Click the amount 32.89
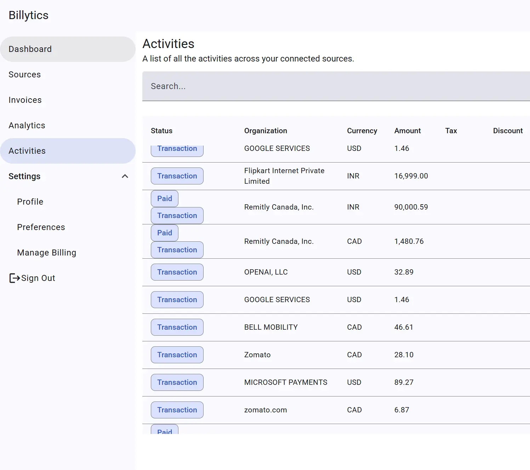 tap(404, 272)
